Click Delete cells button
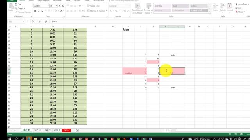Viewport: 250px width, 140px height. pyautogui.click(x=223, y=7)
